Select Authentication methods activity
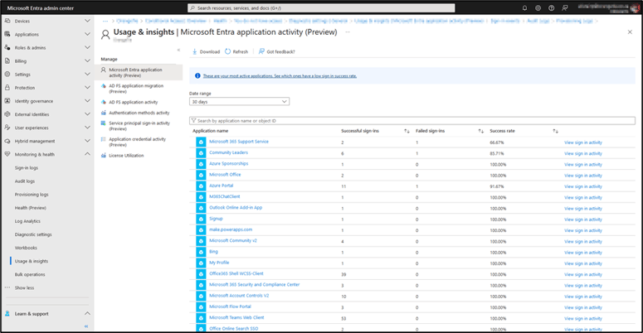 (x=139, y=113)
